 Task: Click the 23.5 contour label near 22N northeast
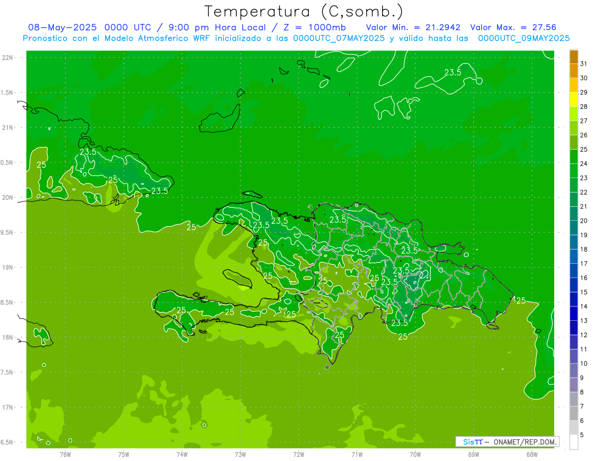click(453, 72)
